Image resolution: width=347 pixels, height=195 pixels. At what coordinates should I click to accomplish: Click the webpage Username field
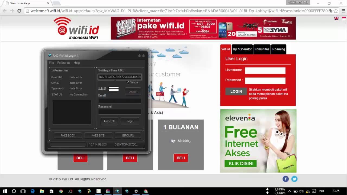(265, 70)
